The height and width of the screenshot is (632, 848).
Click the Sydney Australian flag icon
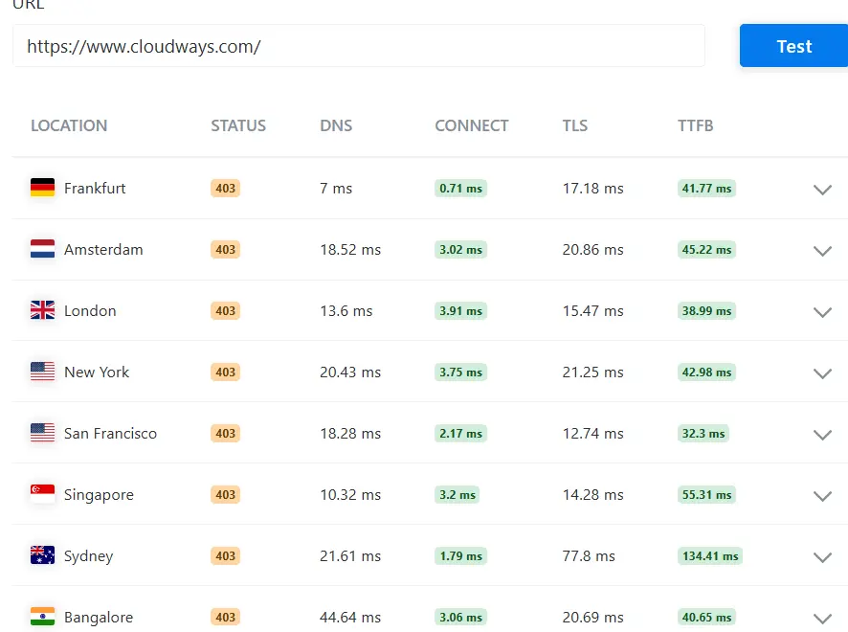click(x=42, y=555)
